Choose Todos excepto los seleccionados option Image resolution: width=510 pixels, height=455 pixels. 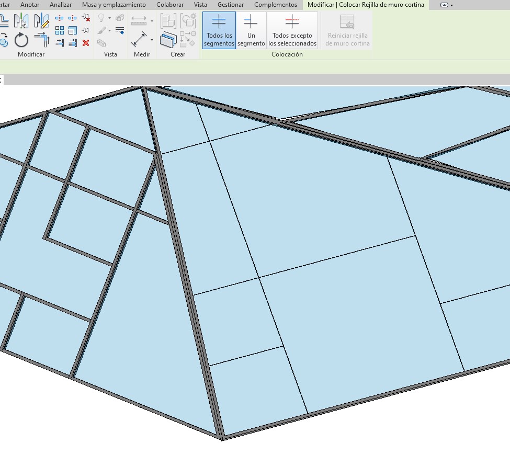(x=292, y=30)
